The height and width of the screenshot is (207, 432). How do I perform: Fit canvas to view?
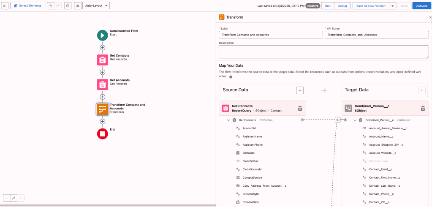tap(14, 198)
